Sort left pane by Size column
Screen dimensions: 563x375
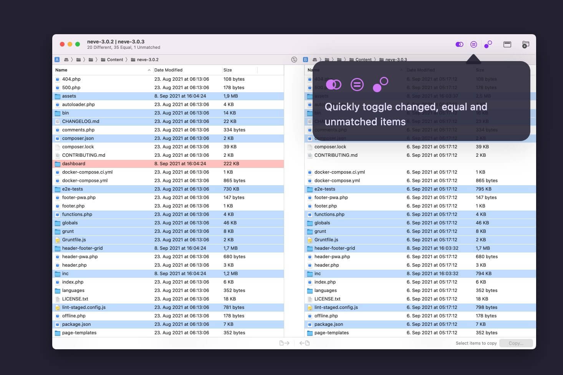point(228,70)
